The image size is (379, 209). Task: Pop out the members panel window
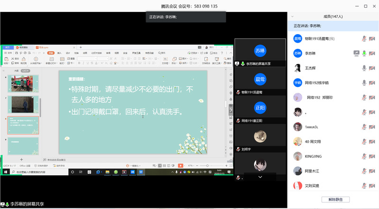pos(372,16)
